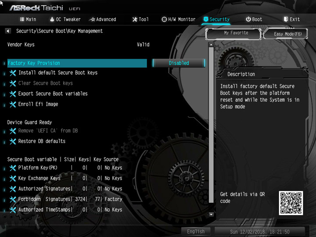Open the H/W Monitor tab
The width and height of the screenshot is (316, 237).
pos(179,19)
